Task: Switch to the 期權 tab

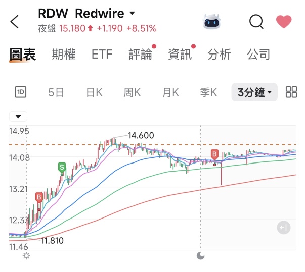Action: point(64,55)
